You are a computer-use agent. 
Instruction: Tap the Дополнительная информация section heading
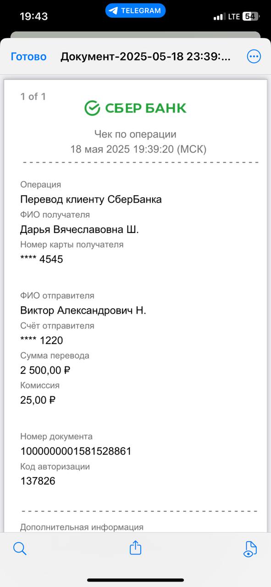pyautogui.click(x=82, y=527)
